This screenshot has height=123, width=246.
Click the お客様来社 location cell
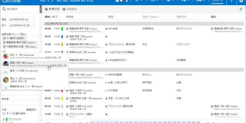pyautogui.click(x=148, y=29)
